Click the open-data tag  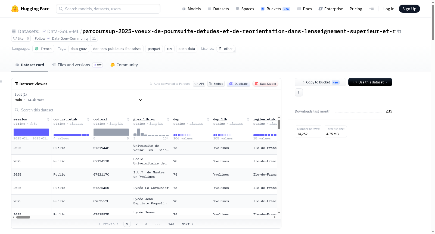click(x=187, y=49)
